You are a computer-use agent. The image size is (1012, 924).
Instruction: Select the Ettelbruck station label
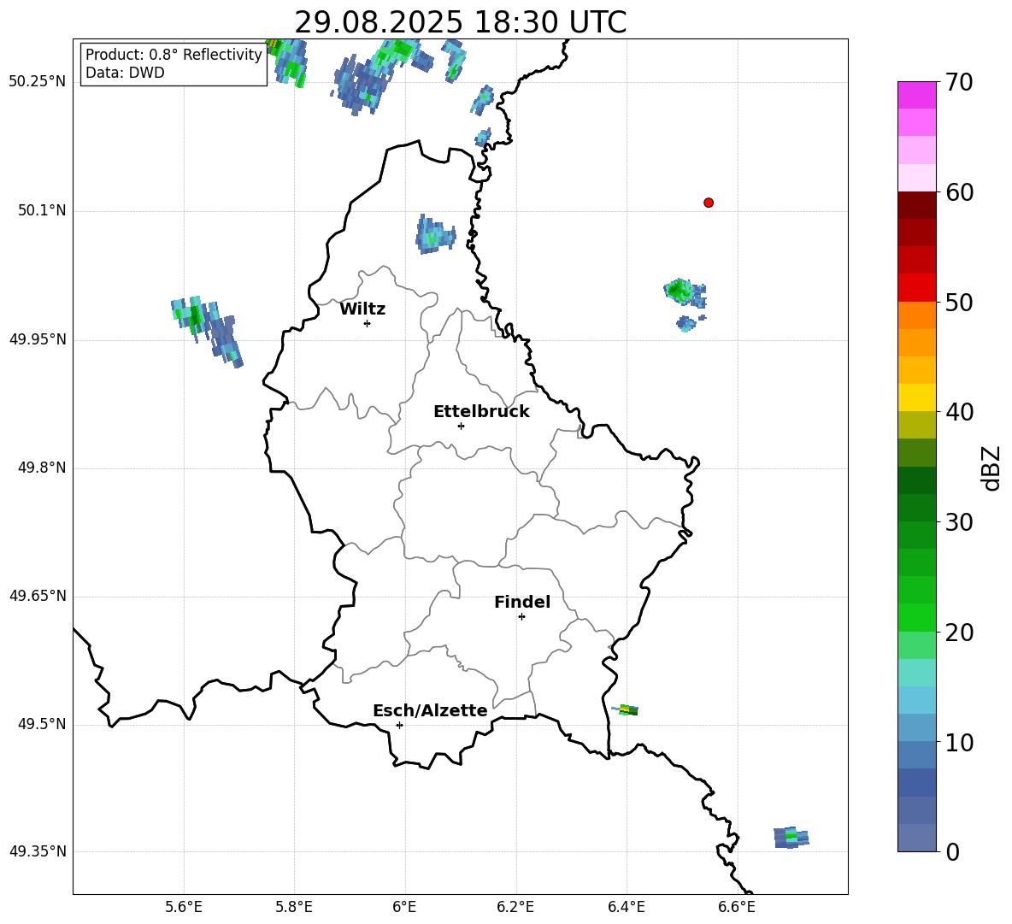pyautogui.click(x=481, y=412)
